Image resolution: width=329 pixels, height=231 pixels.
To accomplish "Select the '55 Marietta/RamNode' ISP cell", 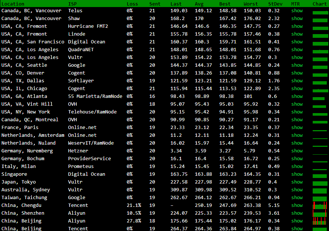I will [95, 96].
